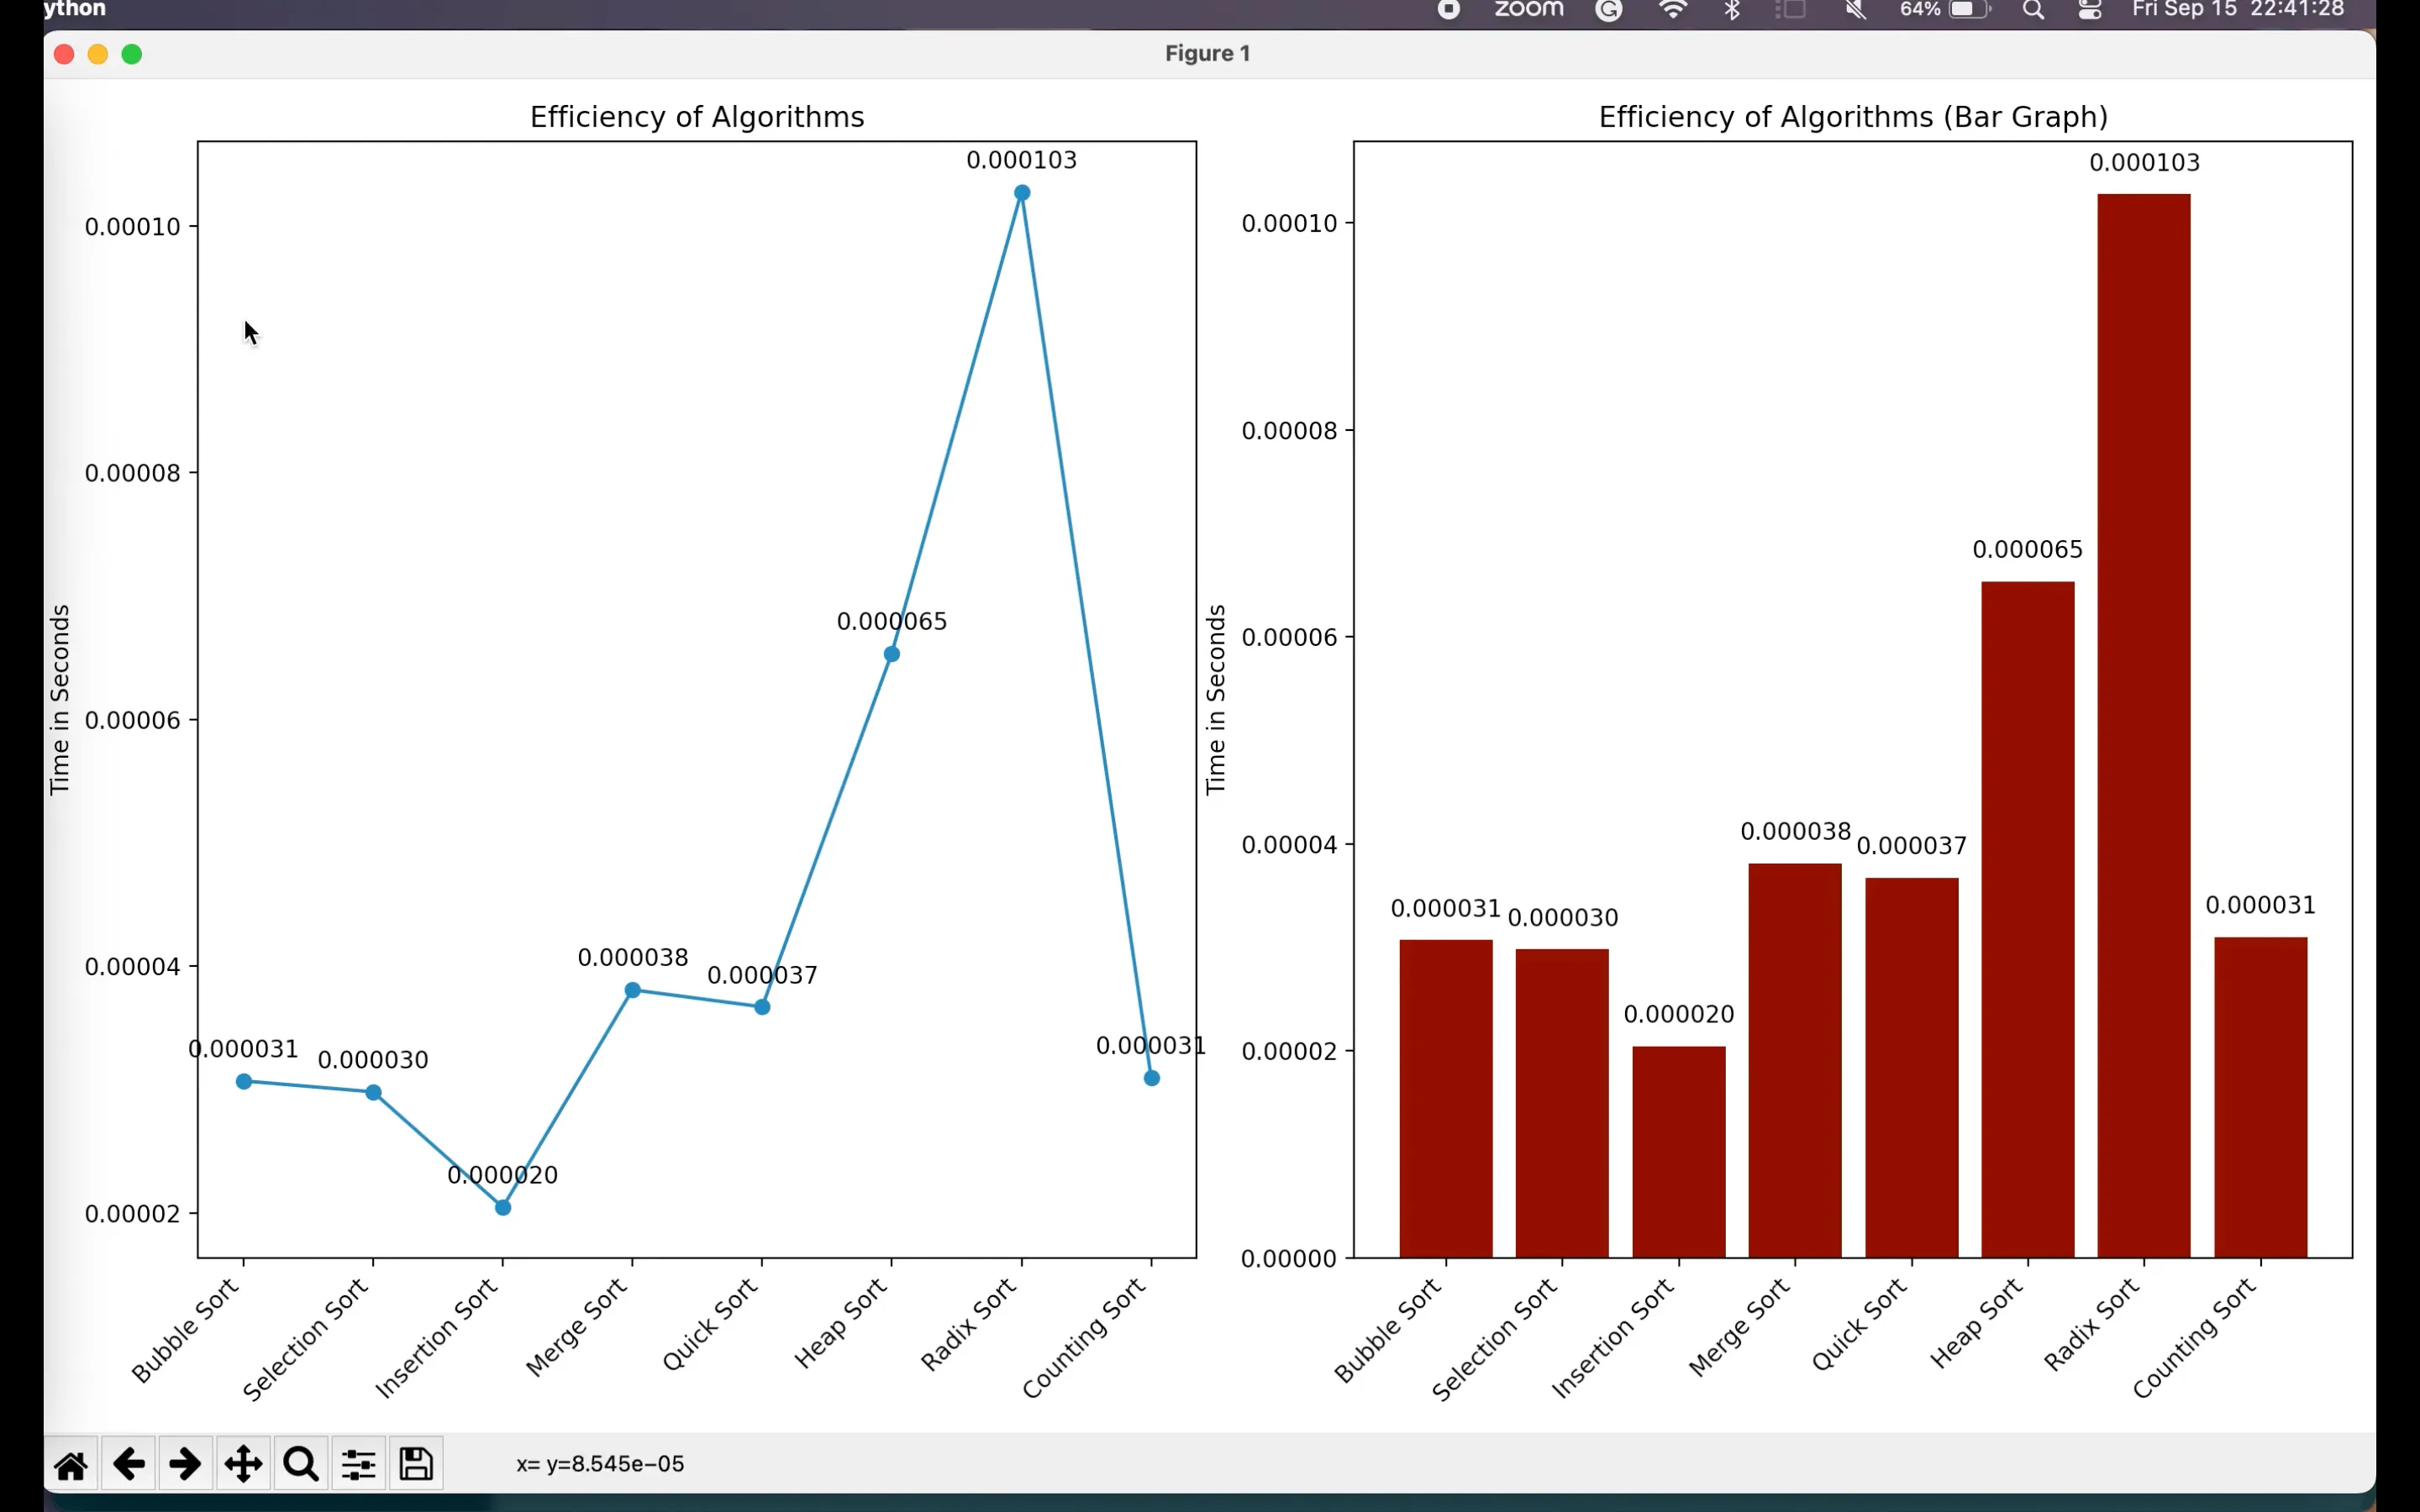The height and width of the screenshot is (1512, 2420).
Task: Click the Heap Sort data point on line chart
Action: coord(892,654)
